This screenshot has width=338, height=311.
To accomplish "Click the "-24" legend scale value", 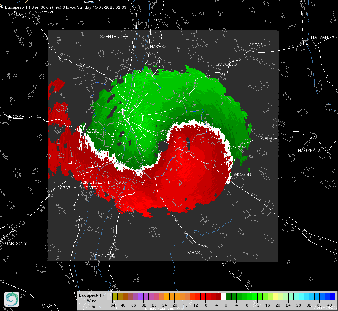I will click(x=164, y=305).
